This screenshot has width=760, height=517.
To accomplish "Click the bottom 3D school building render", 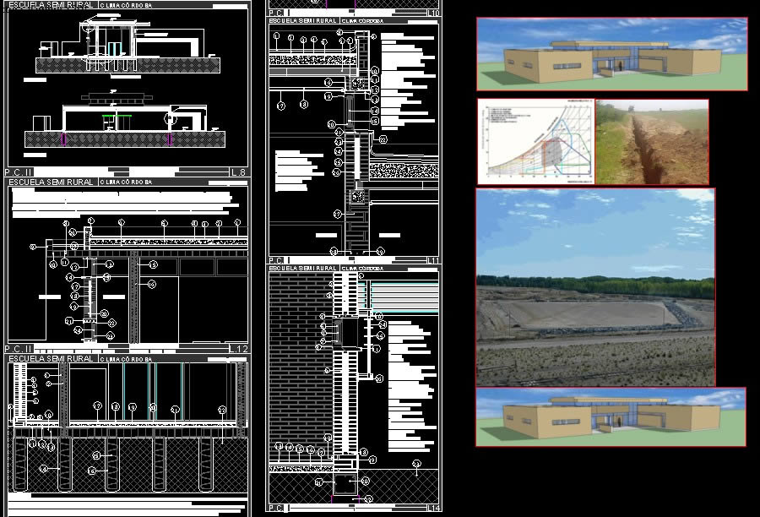I will pos(610,417).
